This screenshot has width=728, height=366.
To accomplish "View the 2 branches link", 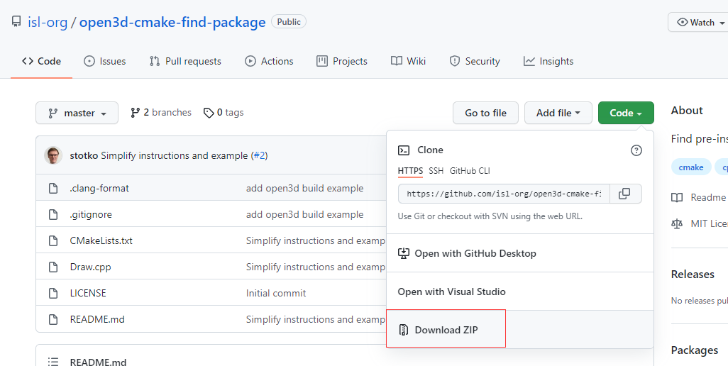I will [161, 113].
